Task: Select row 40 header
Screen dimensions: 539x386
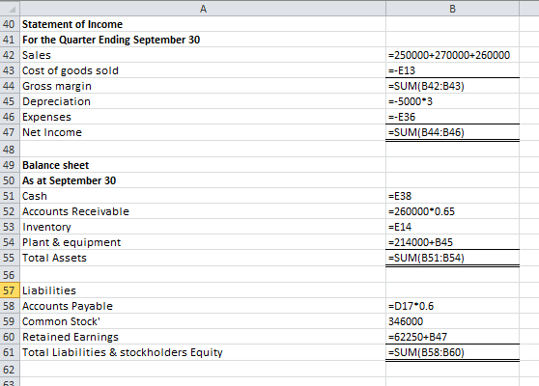Action: pos(10,24)
